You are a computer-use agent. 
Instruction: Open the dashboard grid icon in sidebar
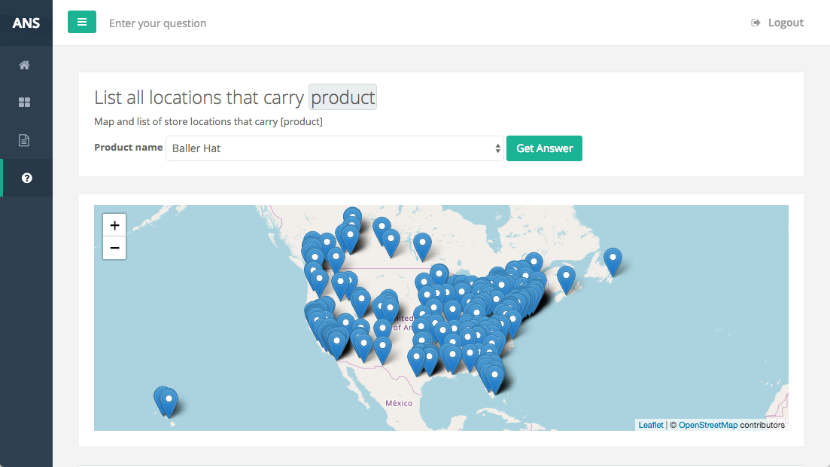pyautogui.click(x=25, y=102)
